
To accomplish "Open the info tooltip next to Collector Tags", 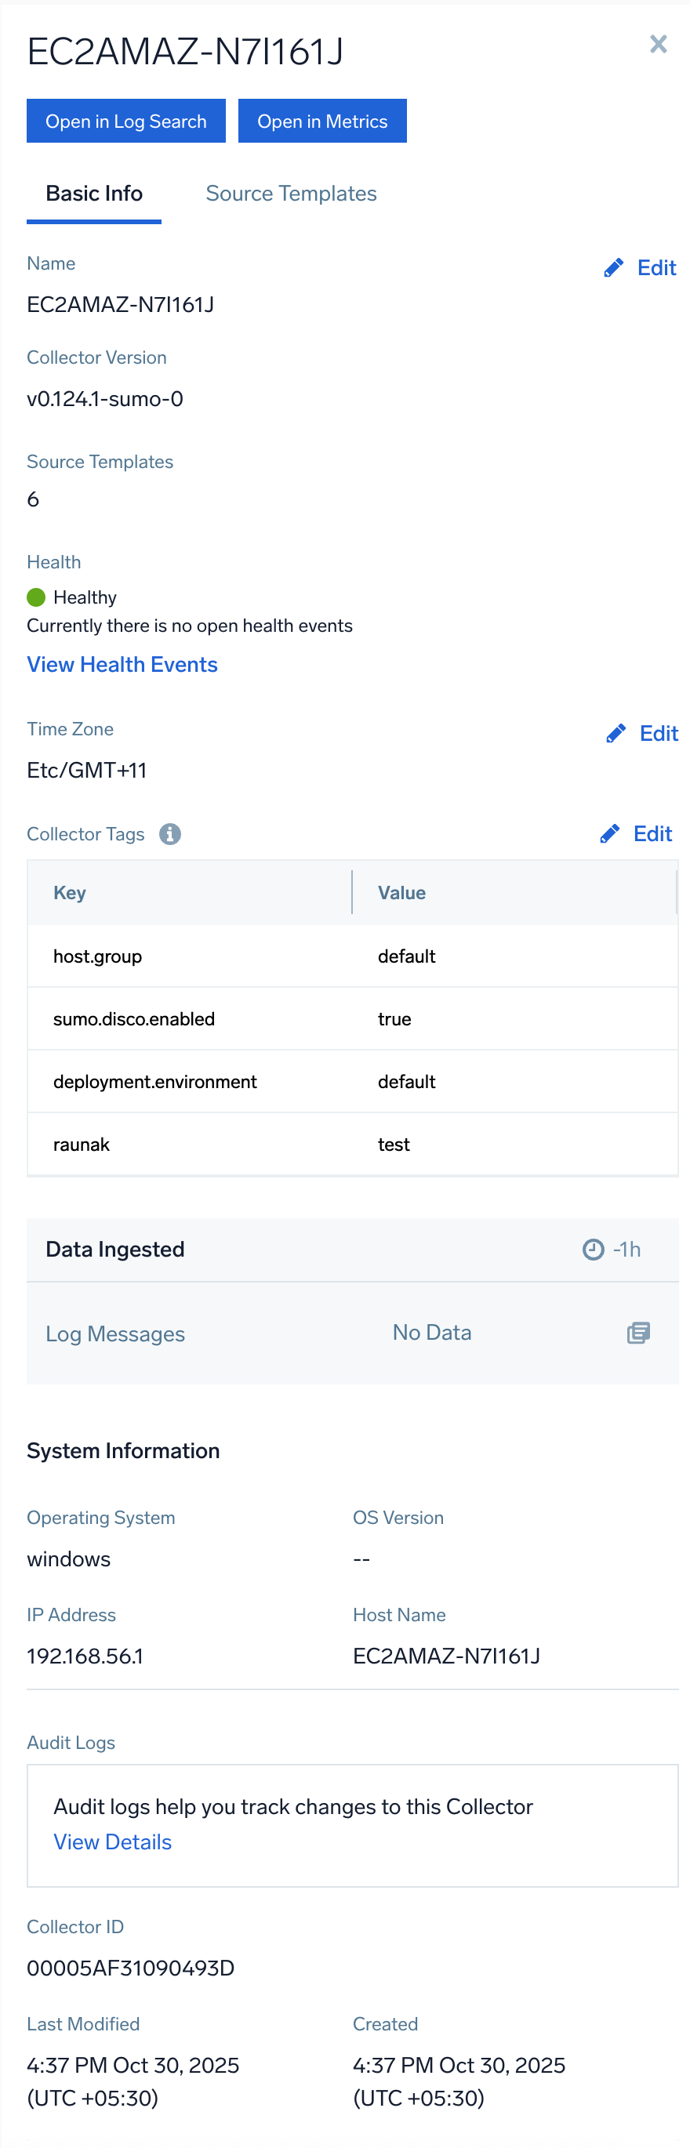I will (170, 833).
